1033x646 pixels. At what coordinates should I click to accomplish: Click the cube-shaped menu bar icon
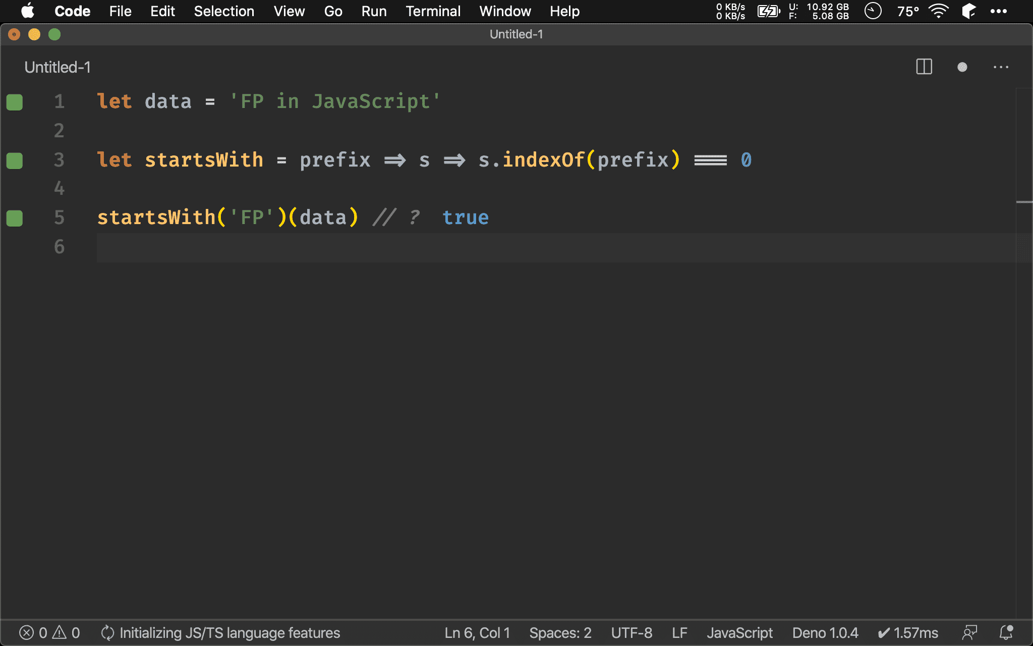pos(969,11)
